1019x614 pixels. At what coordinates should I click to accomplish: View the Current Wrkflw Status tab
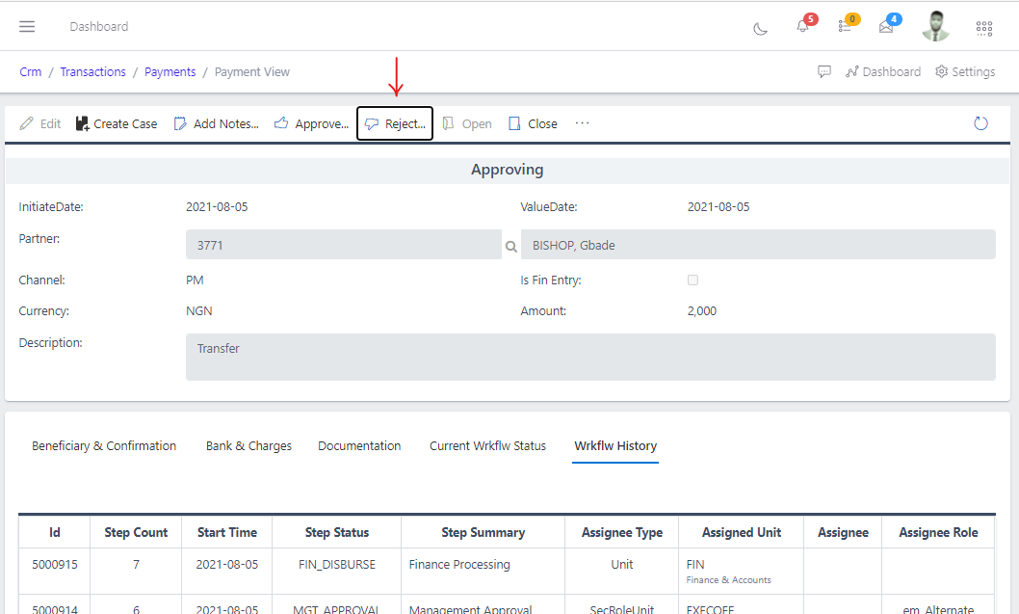tap(487, 445)
